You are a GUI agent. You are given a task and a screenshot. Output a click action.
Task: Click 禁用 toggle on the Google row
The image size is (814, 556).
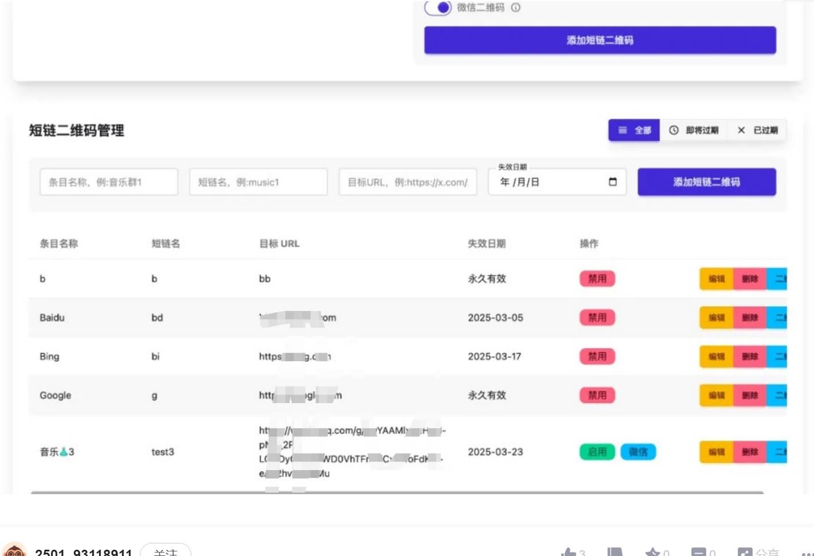click(x=597, y=395)
